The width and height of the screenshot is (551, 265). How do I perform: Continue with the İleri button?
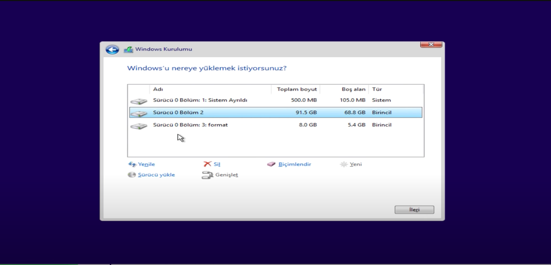coord(414,210)
